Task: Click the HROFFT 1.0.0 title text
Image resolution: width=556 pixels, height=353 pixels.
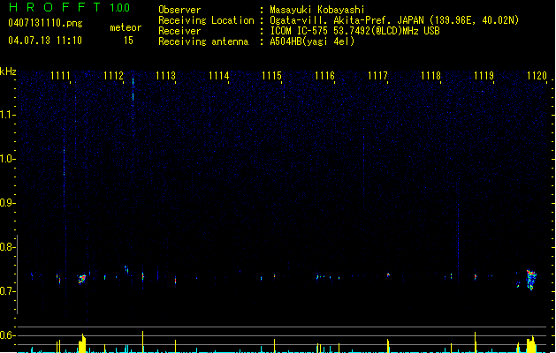Action: (69, 7)
